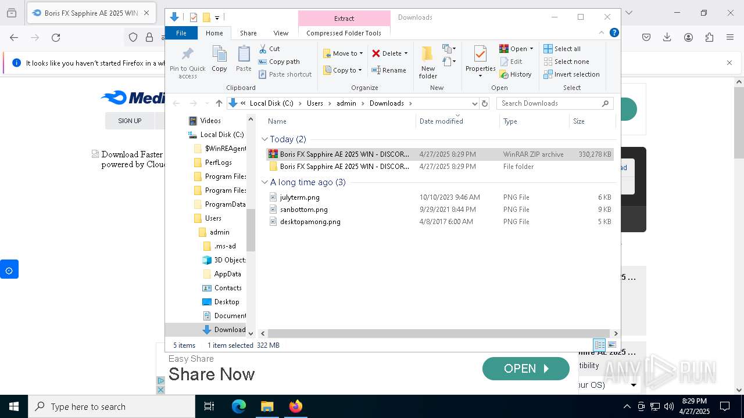Collapse A long time ago group
The height and width of the screenshot is (418, 744).
coord(264,182)
